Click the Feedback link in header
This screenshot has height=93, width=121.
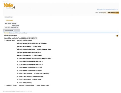[111, 10]
